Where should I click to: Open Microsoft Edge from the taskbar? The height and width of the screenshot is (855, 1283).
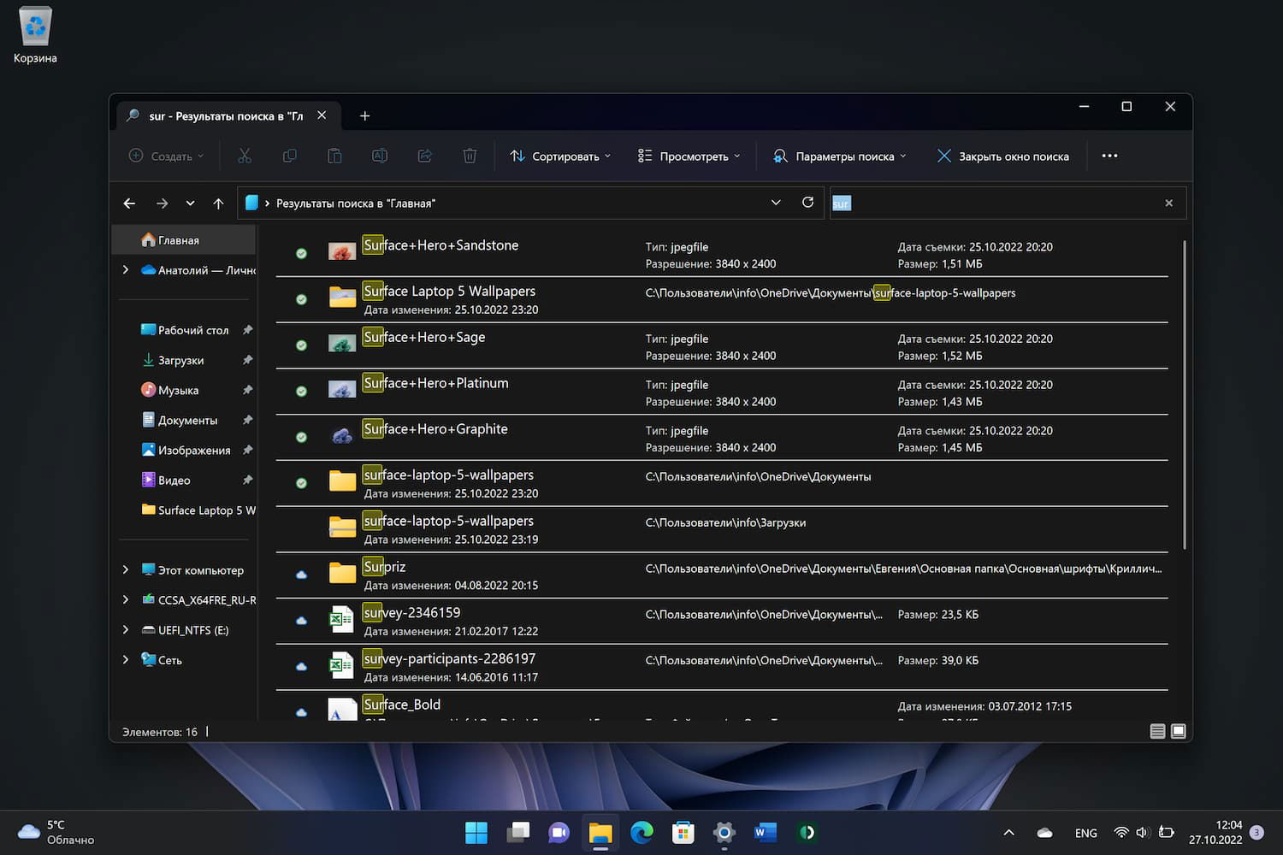point(641,832)
